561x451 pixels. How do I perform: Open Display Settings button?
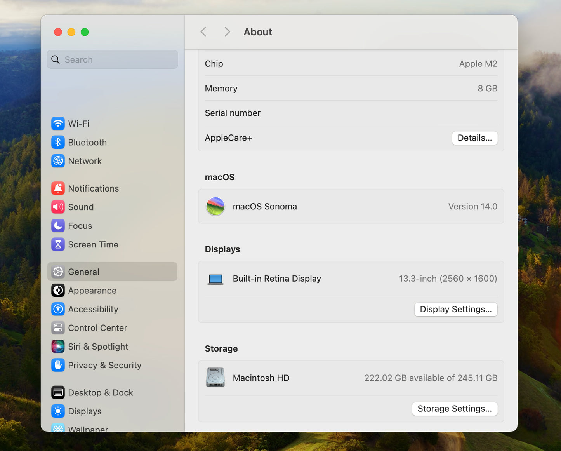tap(456, 309)
